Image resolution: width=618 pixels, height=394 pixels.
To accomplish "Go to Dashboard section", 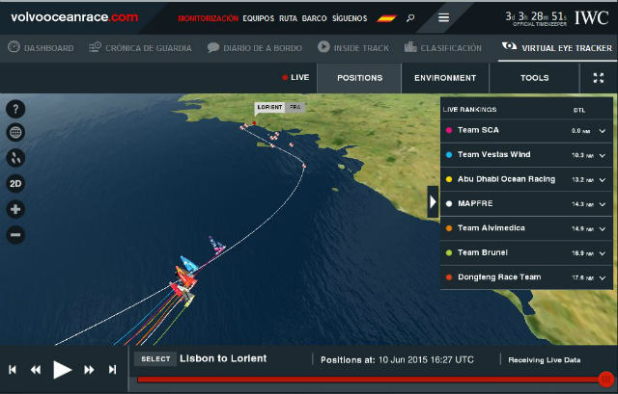I will point(49,48).
